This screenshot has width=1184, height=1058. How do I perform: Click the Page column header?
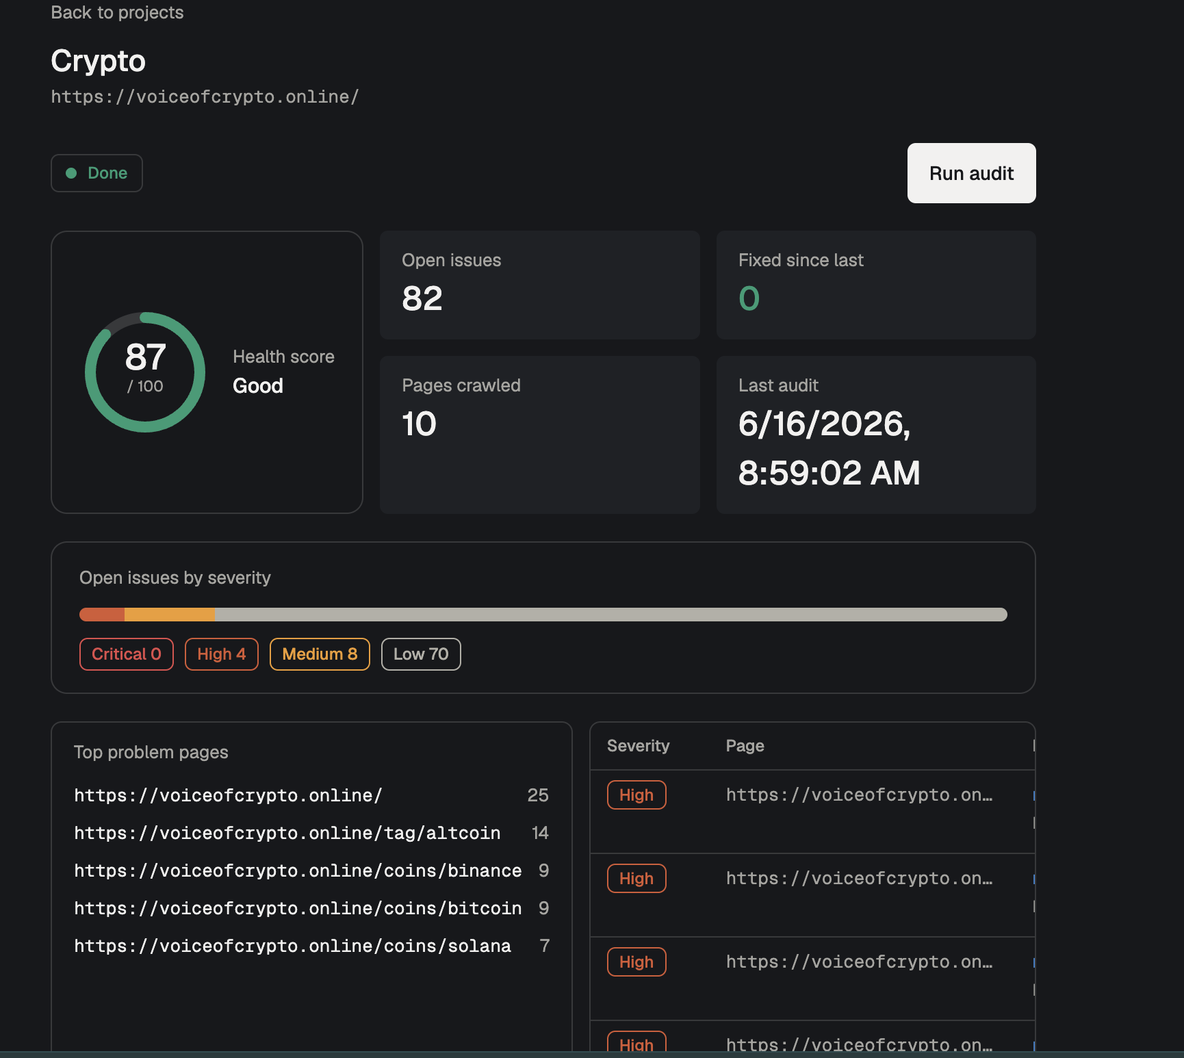(x=745, y=746)
